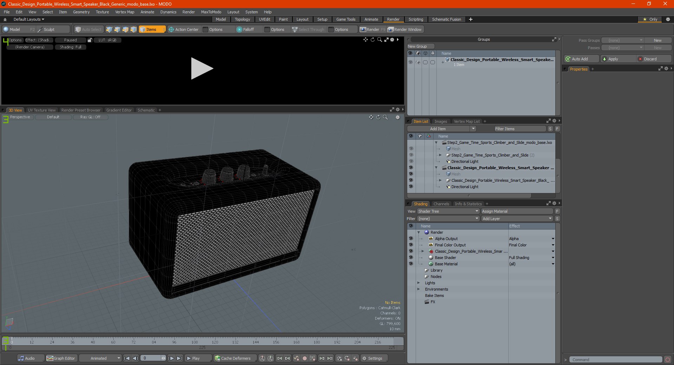Open the Add Layer dropdown
The image size is (674, 365).
coord(517,219)
